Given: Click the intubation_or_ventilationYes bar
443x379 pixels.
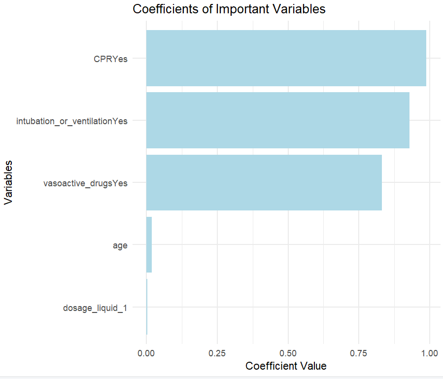Looking at the screenshot, I should tap(278, 120).
